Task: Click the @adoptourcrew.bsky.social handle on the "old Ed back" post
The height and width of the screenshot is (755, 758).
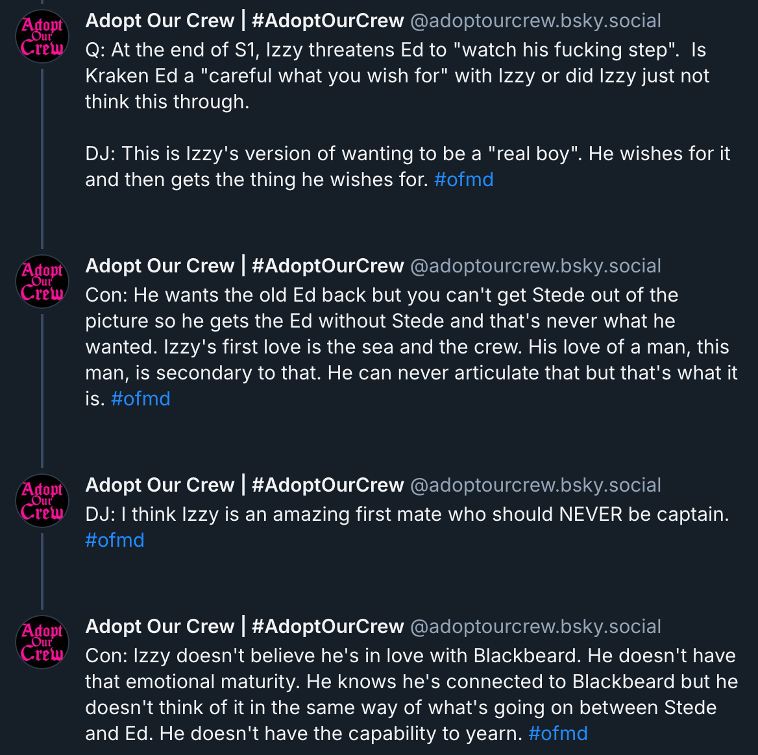Action: click(535, 266)
